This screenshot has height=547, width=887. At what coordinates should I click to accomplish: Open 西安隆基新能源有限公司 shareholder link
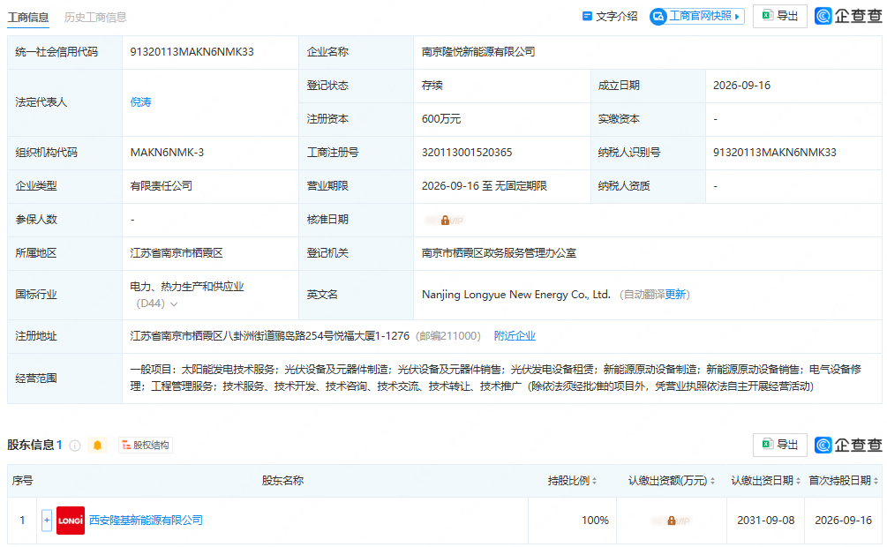pyautogui.click(x=146, y=521)
